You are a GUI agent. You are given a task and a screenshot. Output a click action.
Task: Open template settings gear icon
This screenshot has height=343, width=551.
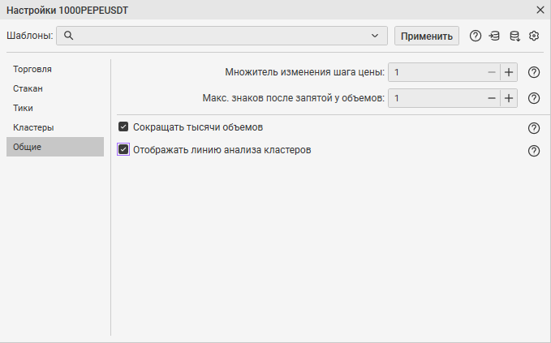pos(534,36)
